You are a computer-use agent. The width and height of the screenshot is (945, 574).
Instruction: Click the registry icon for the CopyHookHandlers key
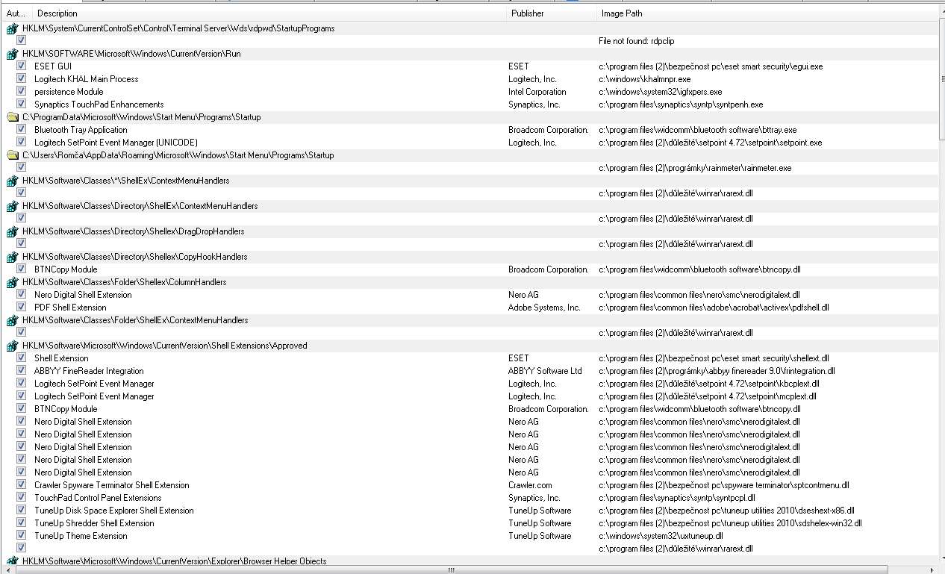pyautogui.click(x=12, y=257)
